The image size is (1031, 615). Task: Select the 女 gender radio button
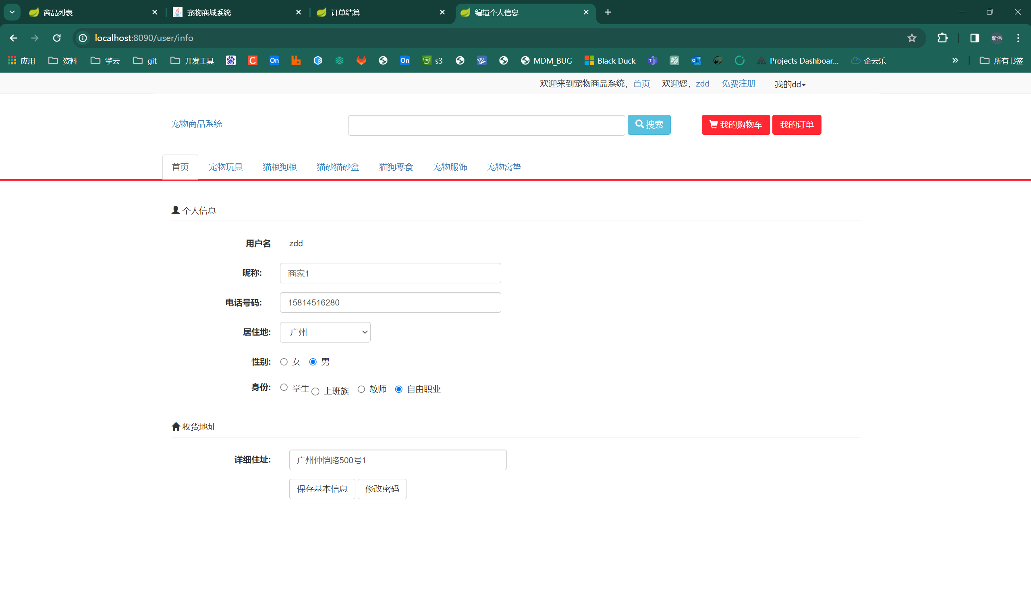(284, 362)
